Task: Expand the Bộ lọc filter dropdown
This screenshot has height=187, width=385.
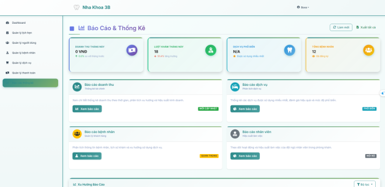Action: click(x=364, y=184)
